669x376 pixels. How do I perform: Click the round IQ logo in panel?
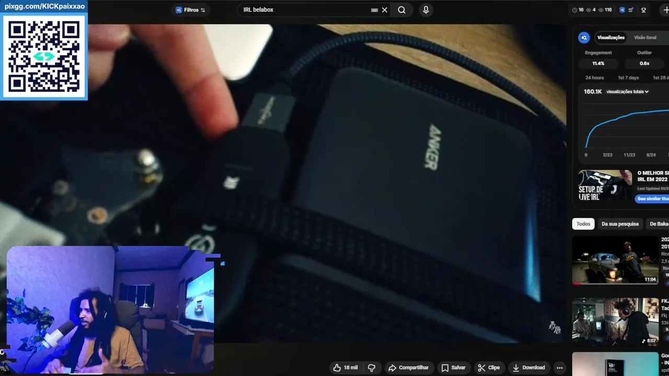coord(584,38)
